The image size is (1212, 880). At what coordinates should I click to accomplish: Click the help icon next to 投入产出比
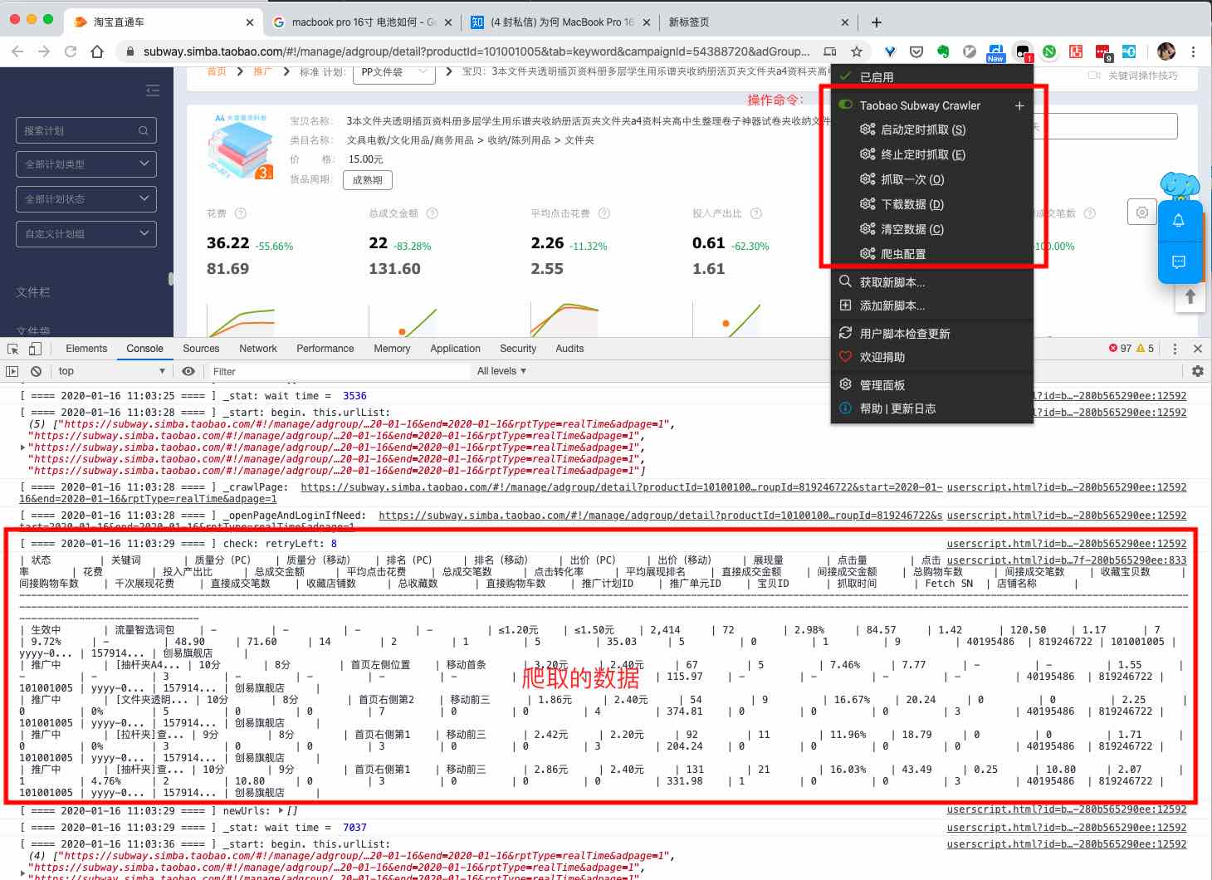(x=756, y=213)
